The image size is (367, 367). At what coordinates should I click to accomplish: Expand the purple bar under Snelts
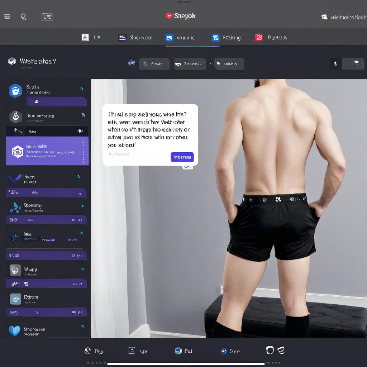[56, 102]
